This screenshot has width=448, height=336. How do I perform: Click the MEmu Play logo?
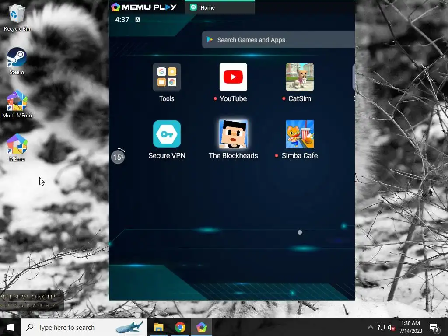point(144,7)
